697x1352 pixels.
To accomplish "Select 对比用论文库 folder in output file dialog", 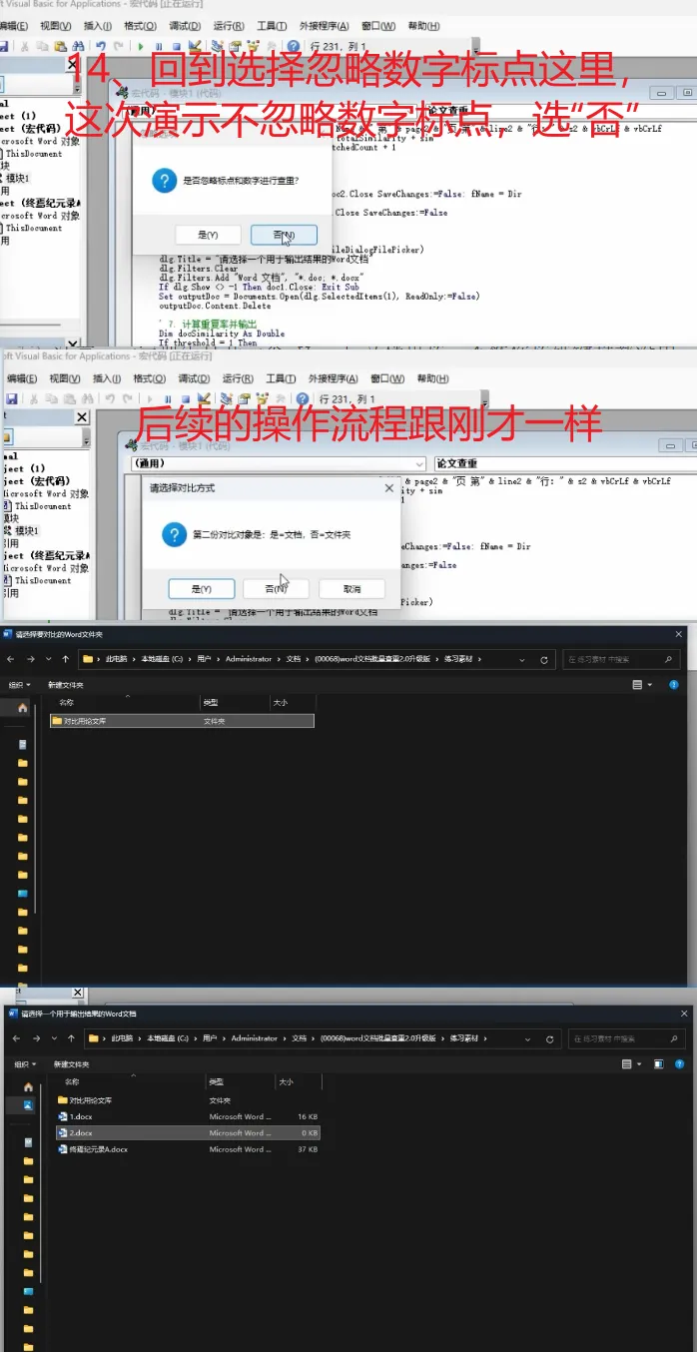I will tap(189, 1099).
